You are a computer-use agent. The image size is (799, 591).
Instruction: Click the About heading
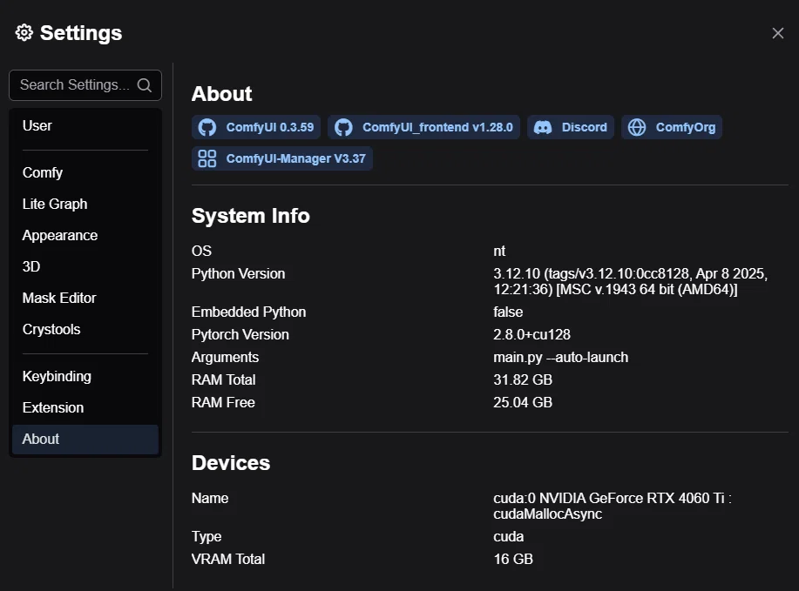221,94
